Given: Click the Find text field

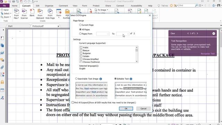Looking at the screenshot, I should pos(187,6).
